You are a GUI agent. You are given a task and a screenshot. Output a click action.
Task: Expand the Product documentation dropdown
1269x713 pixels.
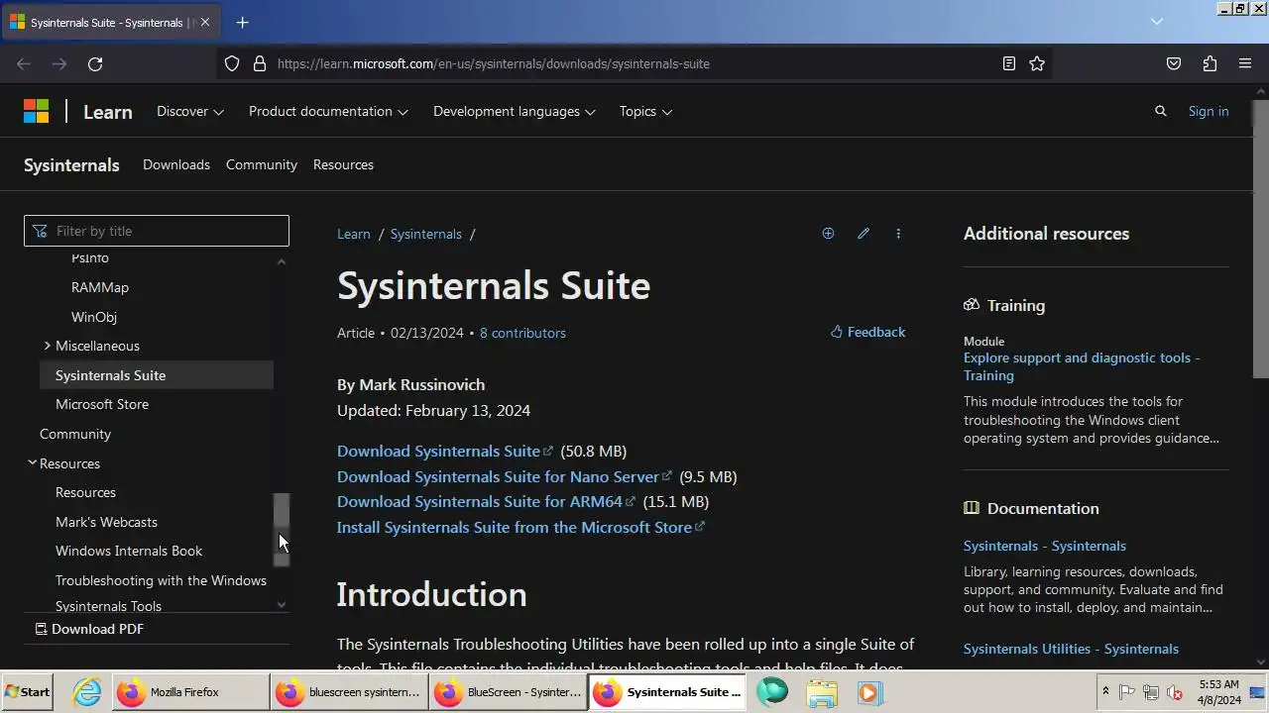click(328, 111)
